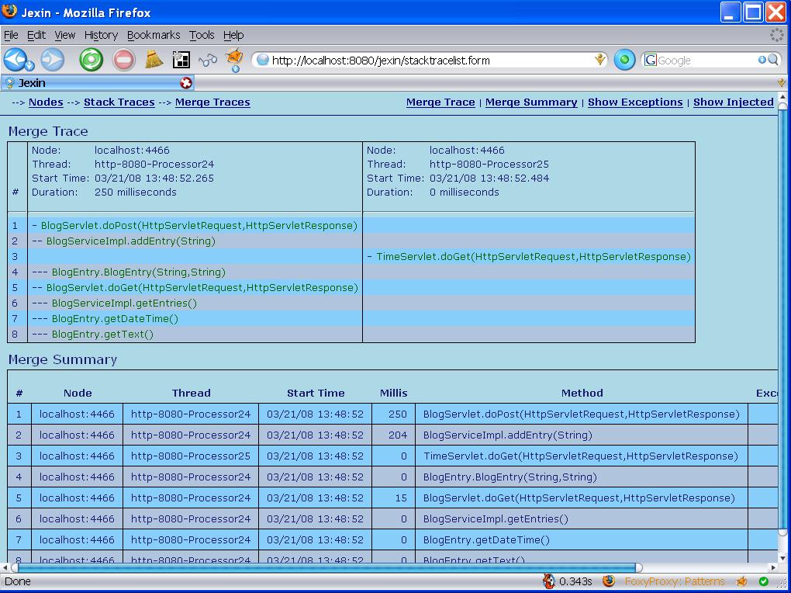Open the tab list dropdown at tab bar end
791x593 pixels.
click(x=782, y=83)
